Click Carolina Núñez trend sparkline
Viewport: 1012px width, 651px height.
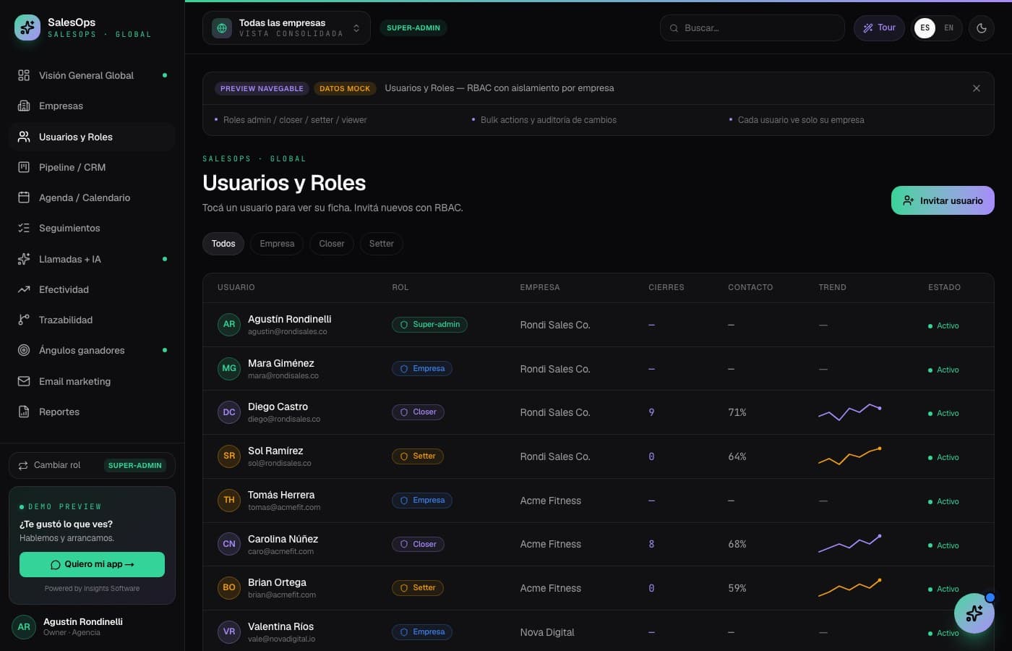click(x=850, y=543)
